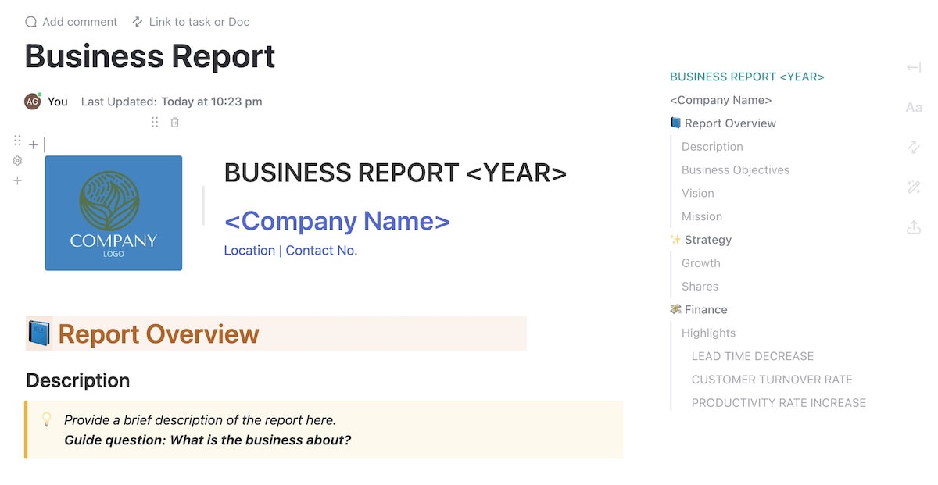Click the company logo image
938x485 pixels.
[113, 213]
